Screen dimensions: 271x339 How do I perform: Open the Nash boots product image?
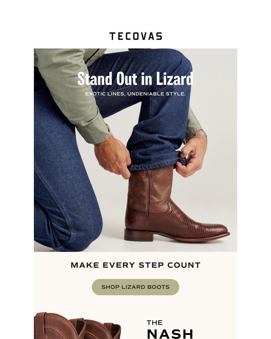[x=77, y=325]
